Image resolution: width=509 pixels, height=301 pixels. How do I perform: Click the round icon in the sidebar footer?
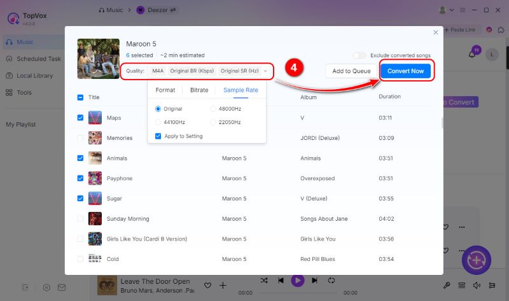[x=46, y=288]
